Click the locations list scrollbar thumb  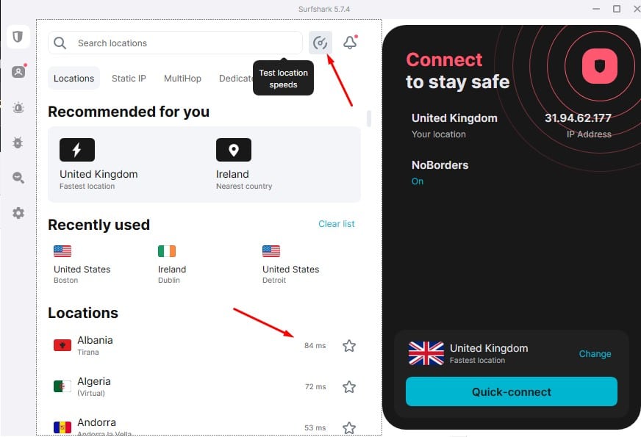pyautogui.click(x=369, y=118)
